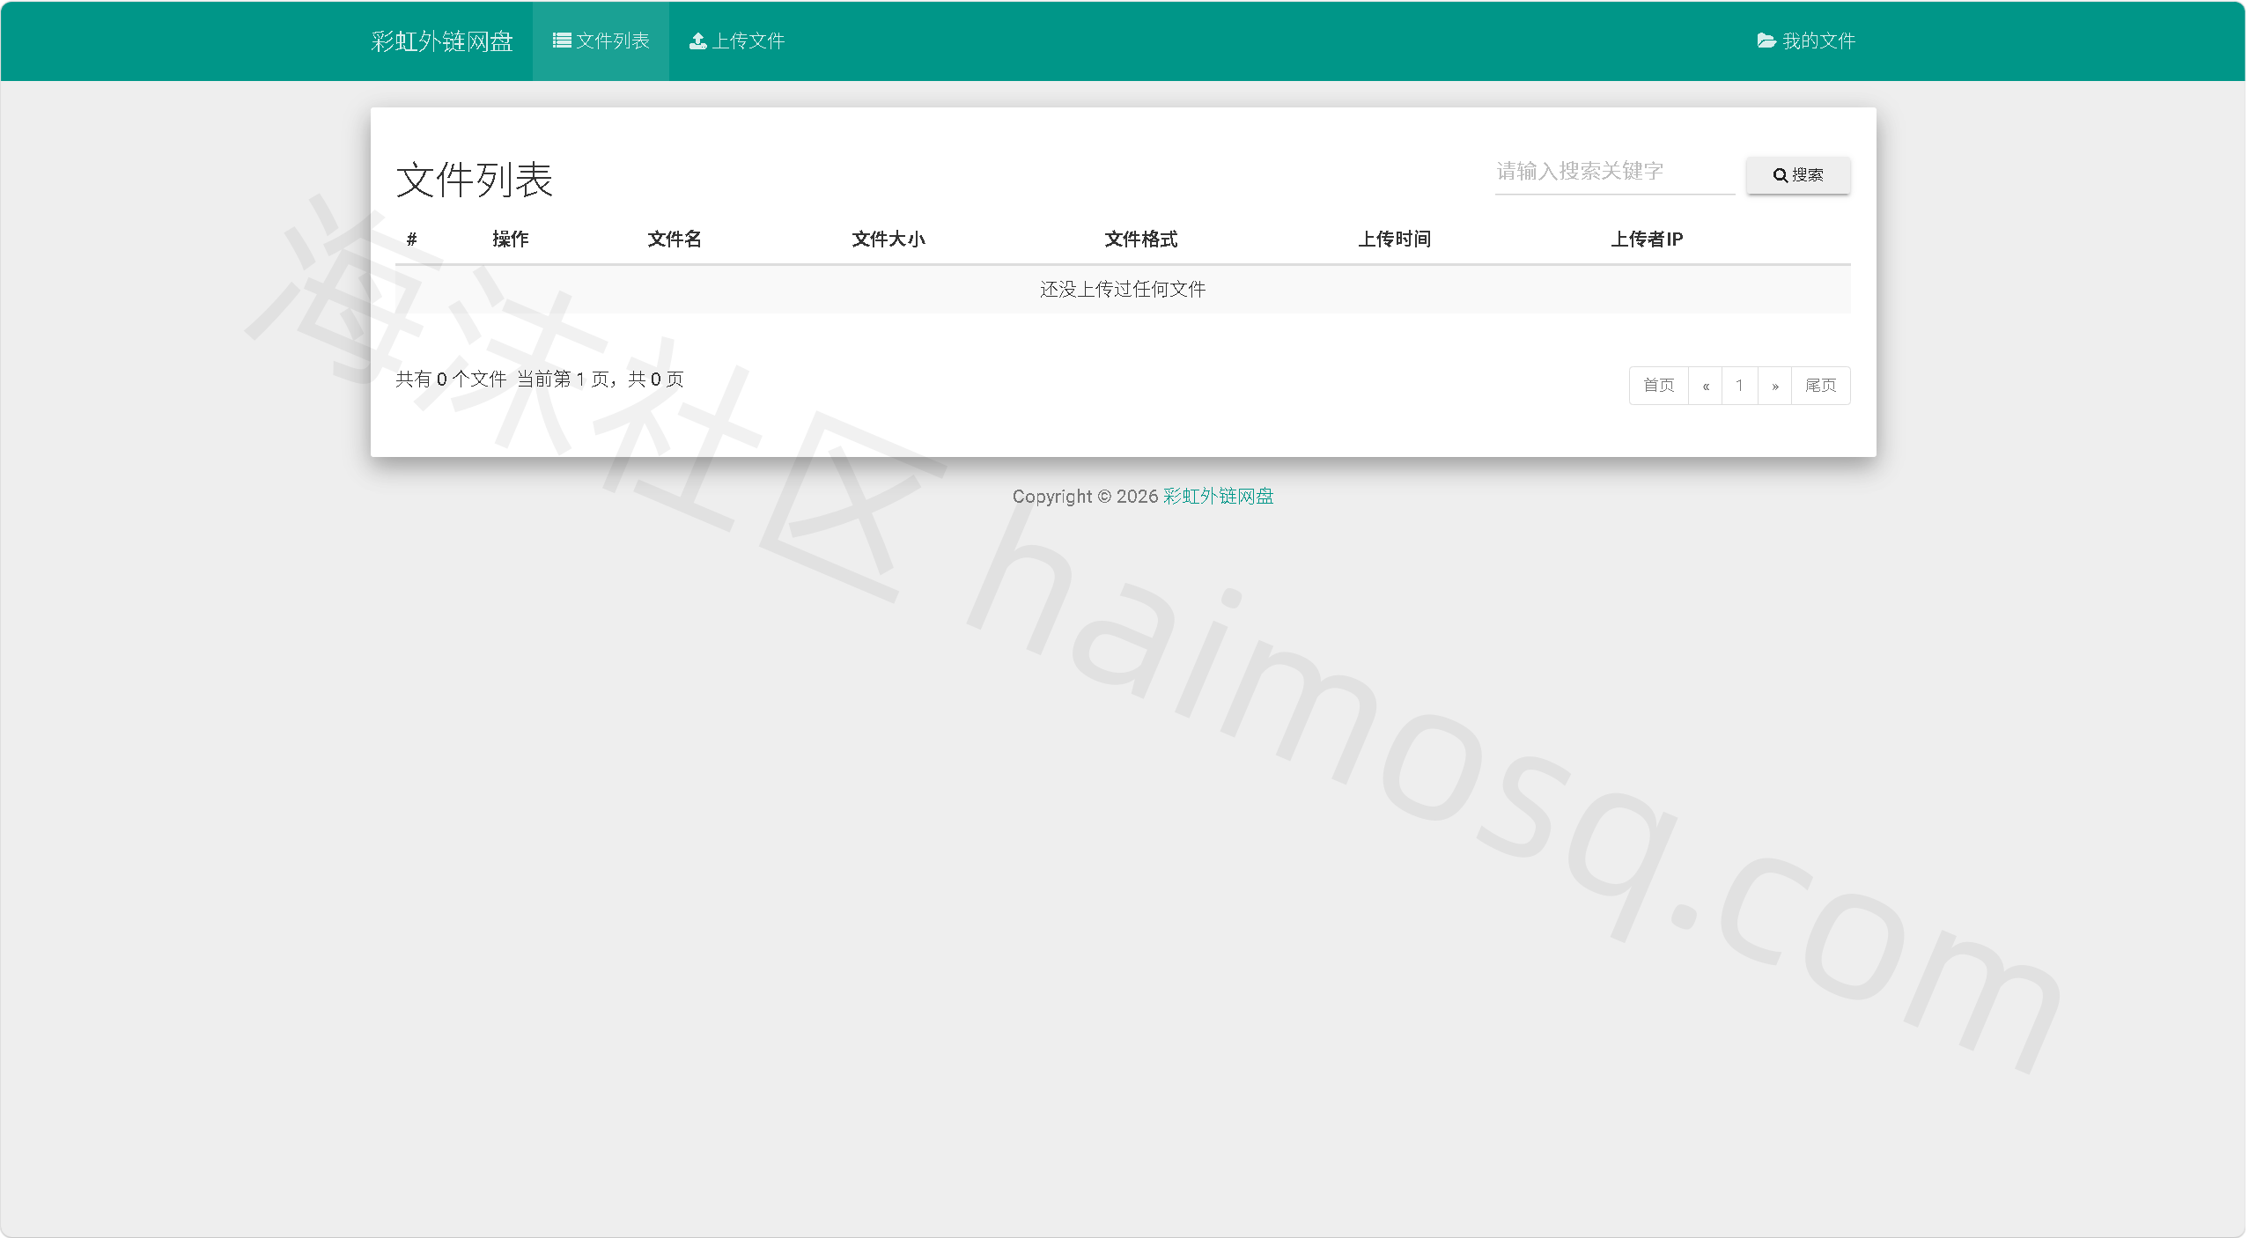Click the 文件大小 column header
2249x1238 pixels.
pos(889,239)
